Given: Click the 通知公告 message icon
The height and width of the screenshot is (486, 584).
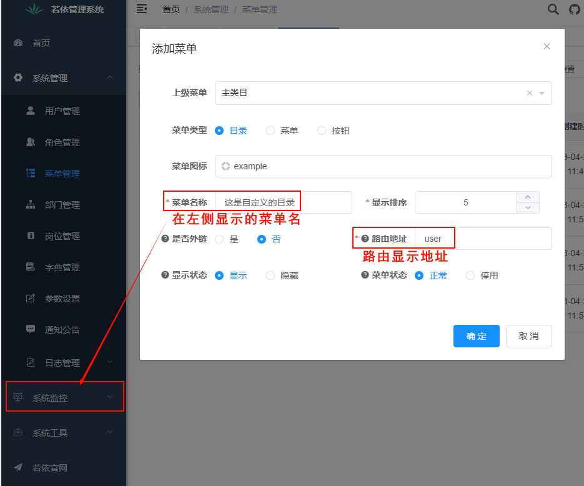Looking at the screenshot, I should [31, 329].
